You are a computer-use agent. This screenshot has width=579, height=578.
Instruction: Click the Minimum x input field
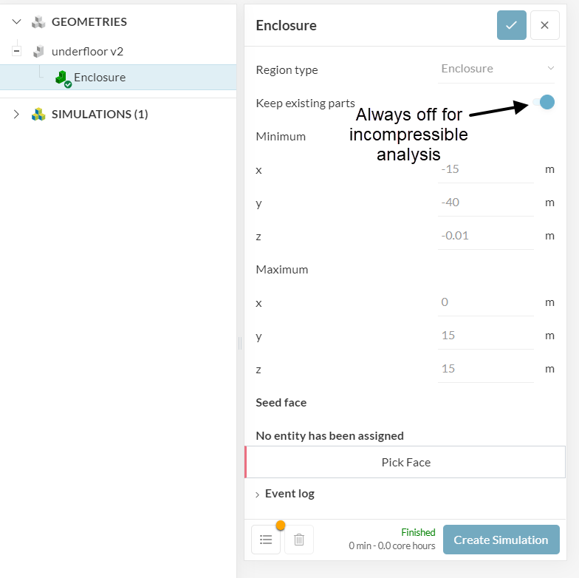click(486, 169)
